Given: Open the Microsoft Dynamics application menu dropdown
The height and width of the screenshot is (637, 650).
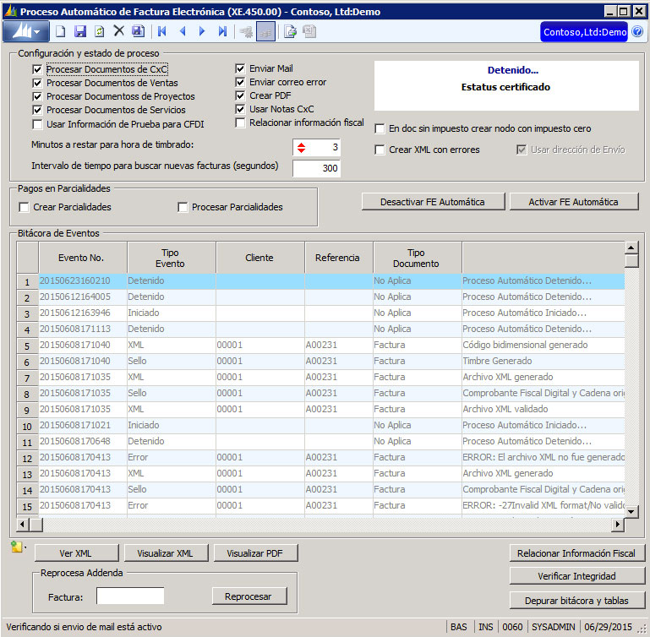Looking at the screenshot, I should pyautogui.click(x=25, y=31).
